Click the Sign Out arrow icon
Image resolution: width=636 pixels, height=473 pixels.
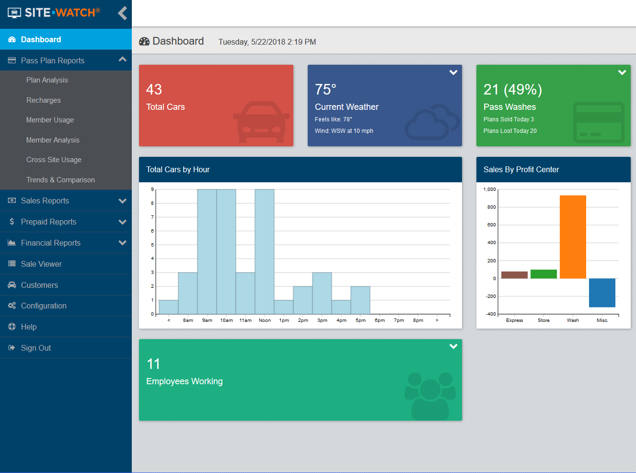tap(11, 348)
